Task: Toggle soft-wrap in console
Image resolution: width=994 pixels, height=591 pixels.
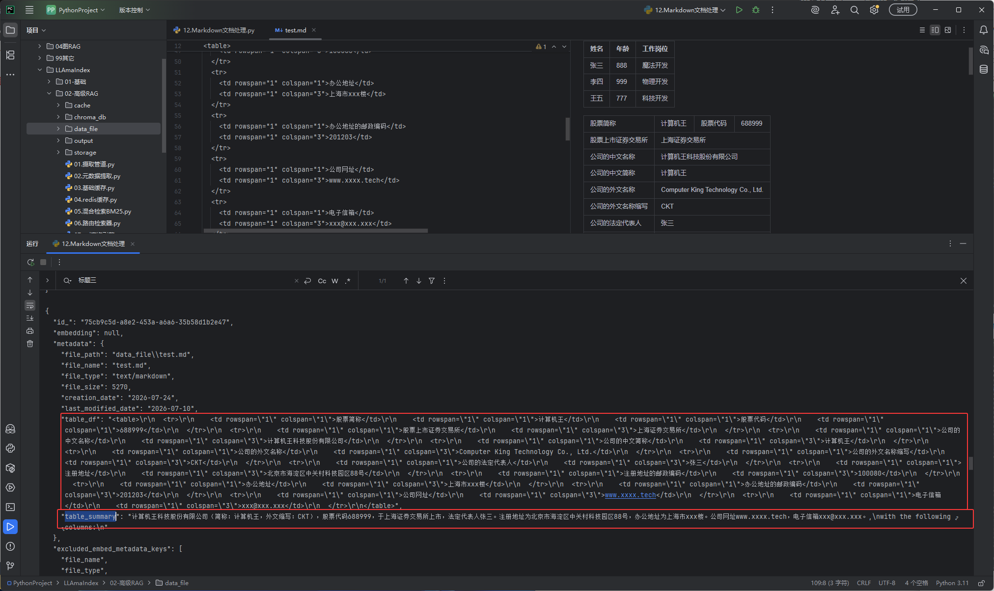Action: tap(30, 305)
